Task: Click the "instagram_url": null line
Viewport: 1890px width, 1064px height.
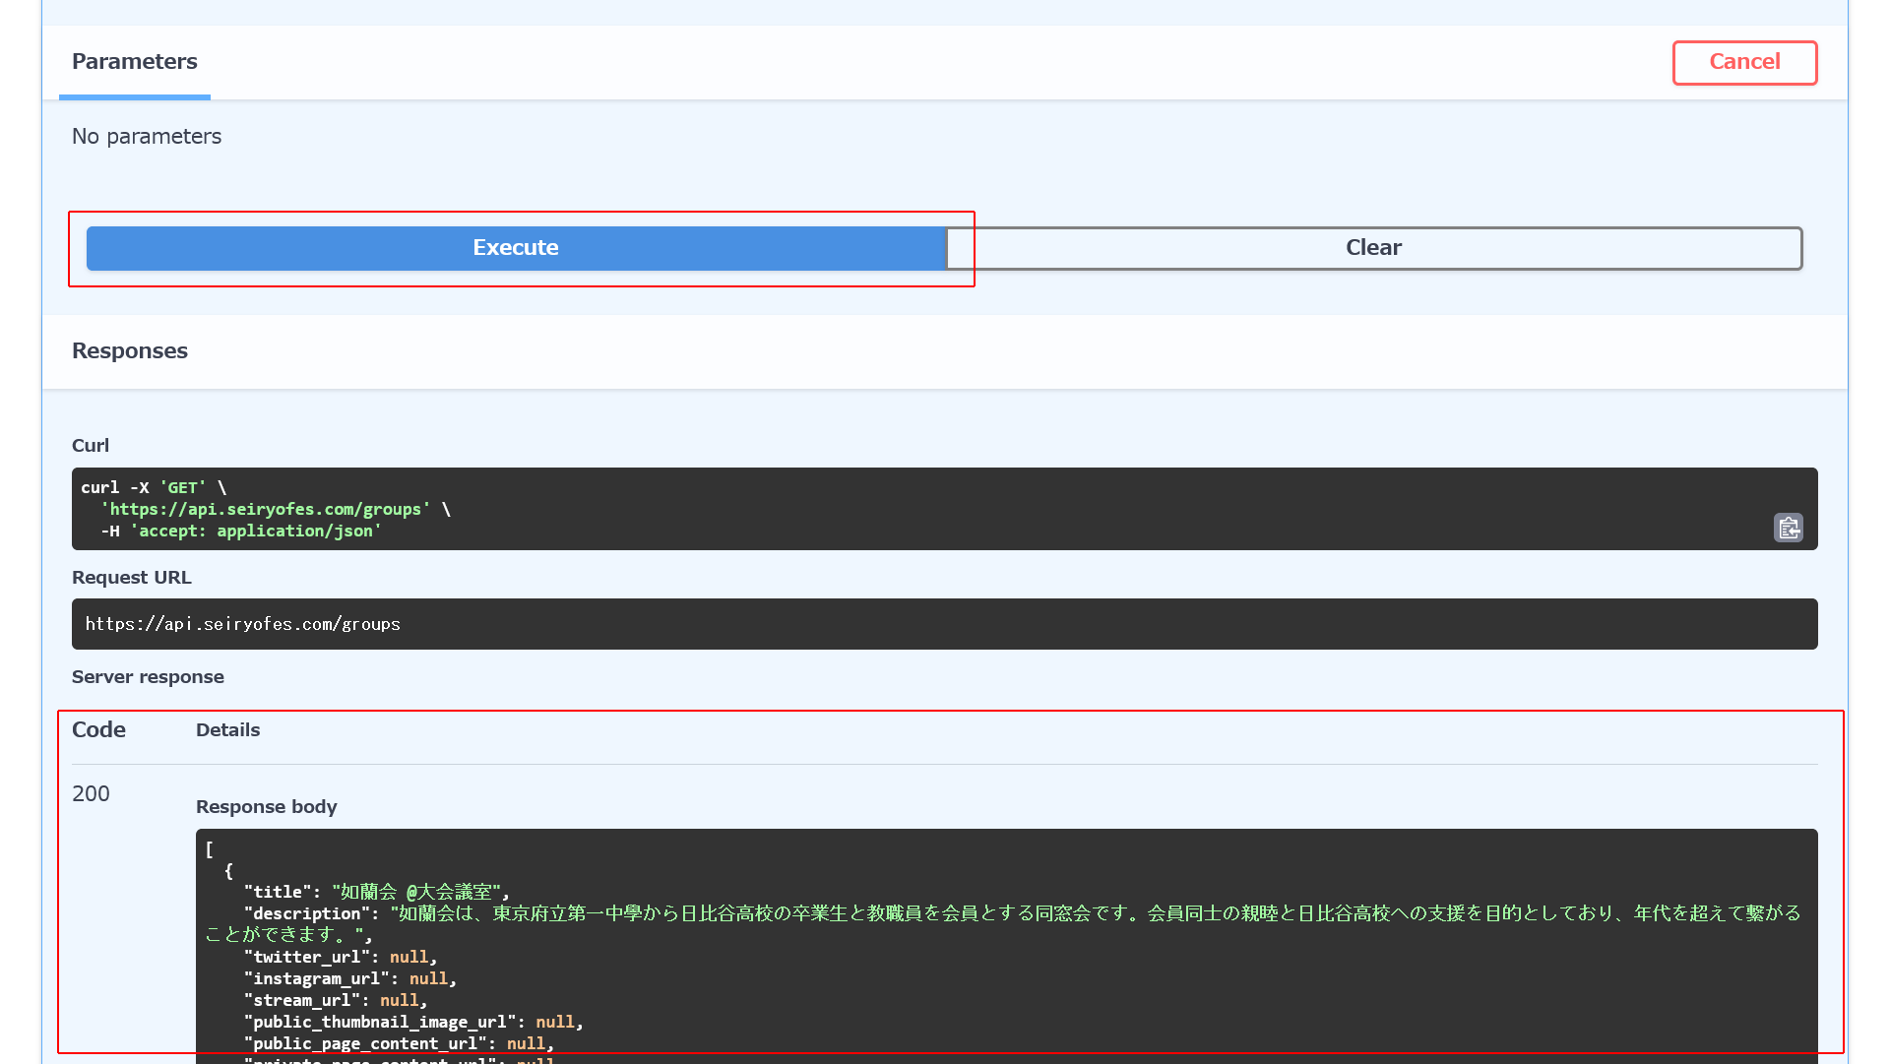Action: point(350,978)
